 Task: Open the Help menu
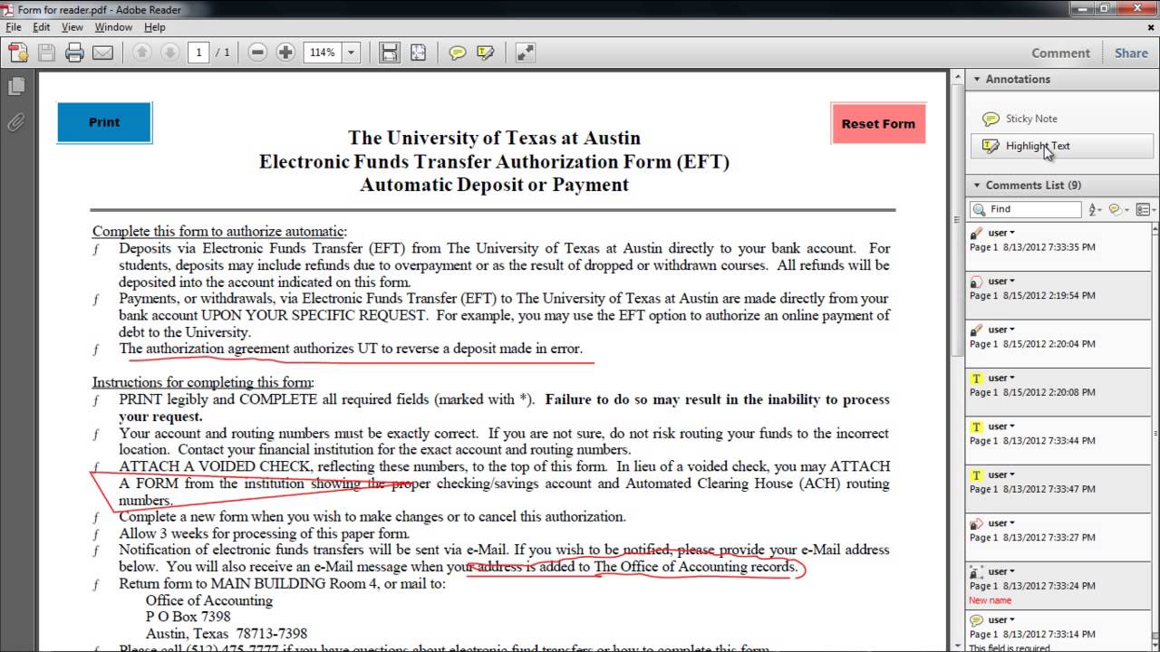pos(155,27)
